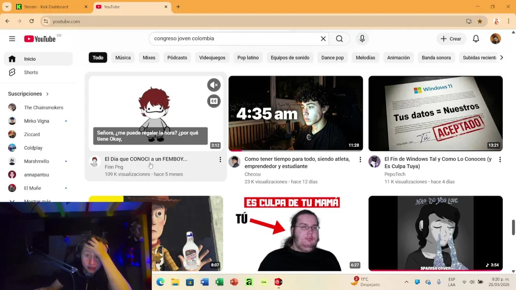The image size is (516, 290).
Task: Open a new browser tab
Action: 178,7
